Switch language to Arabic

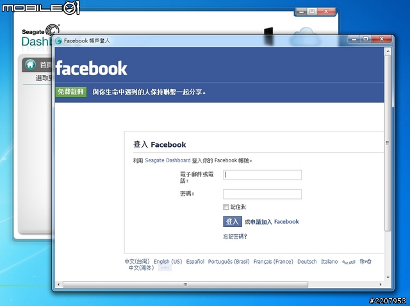(x=348, y=262)
